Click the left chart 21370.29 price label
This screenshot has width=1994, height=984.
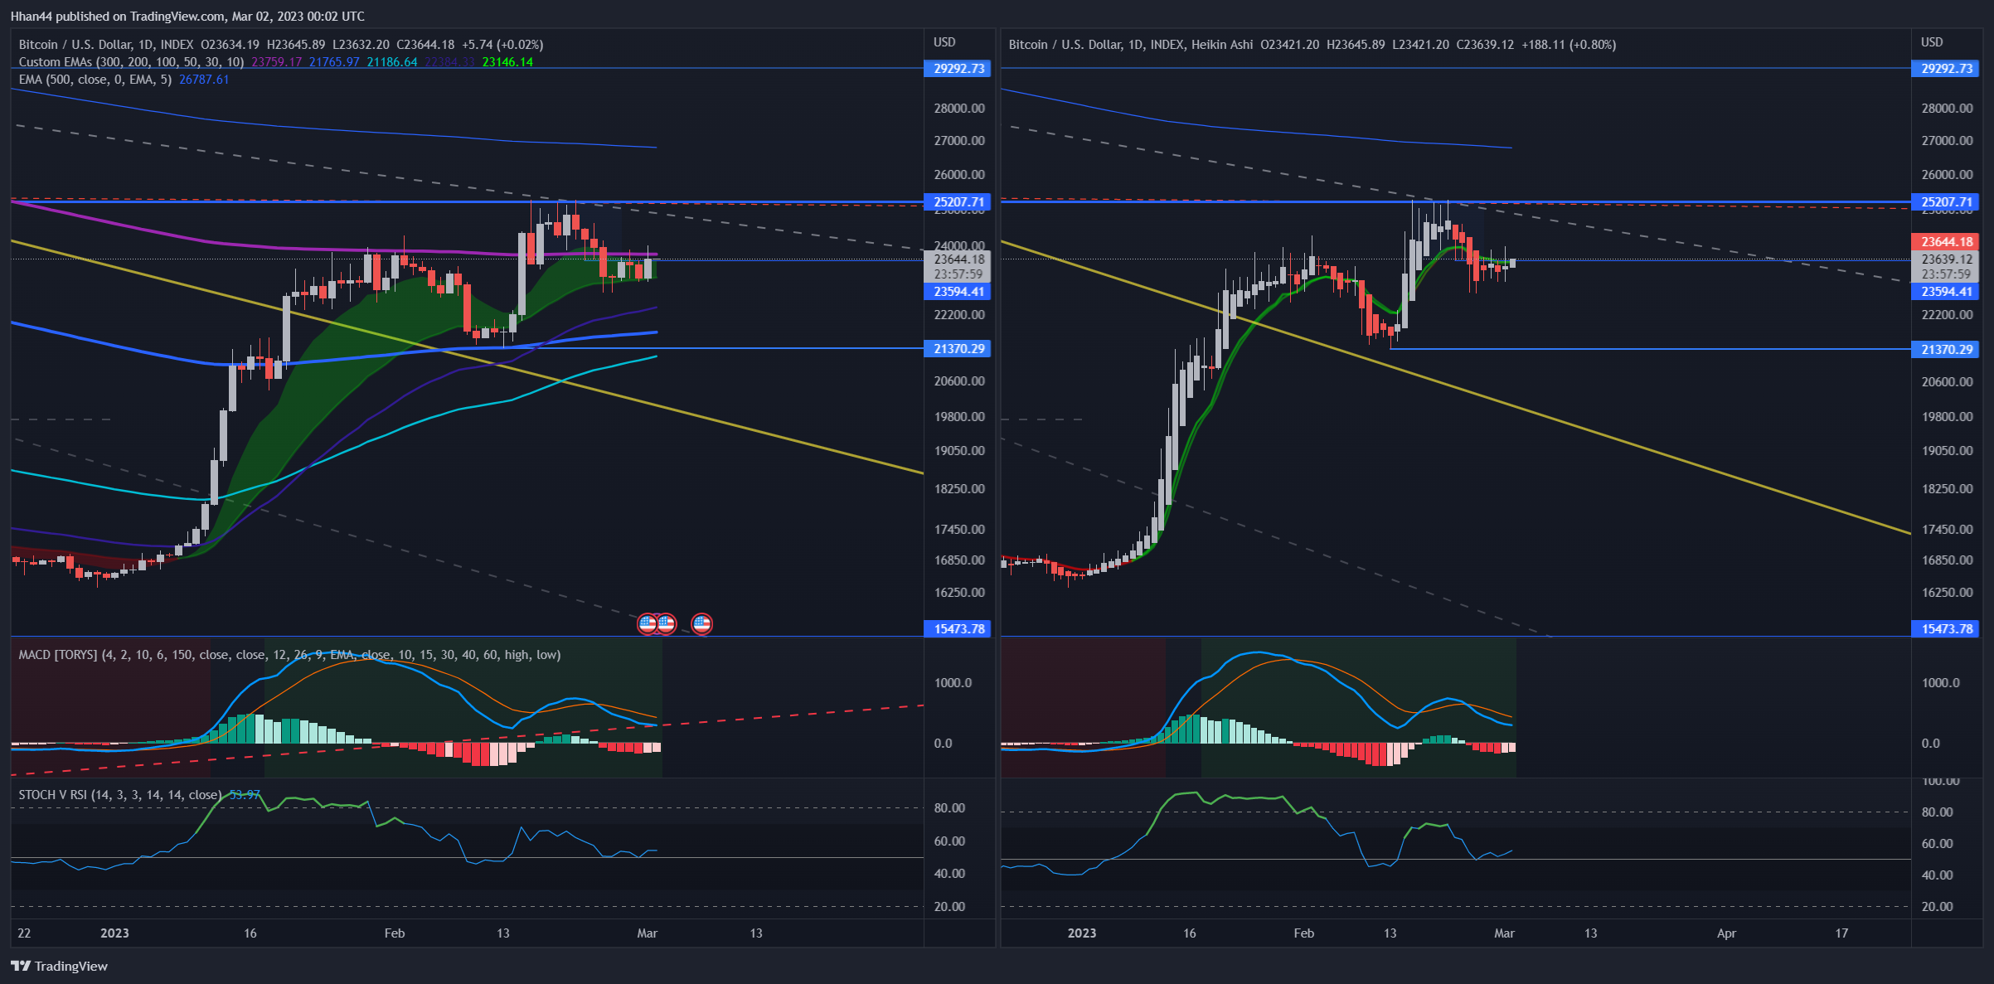tap(958, 349)
